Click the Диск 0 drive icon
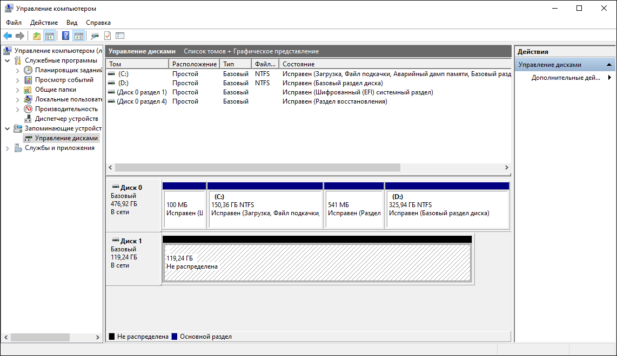This screenshot has height=356, width=617. (115, 187)
